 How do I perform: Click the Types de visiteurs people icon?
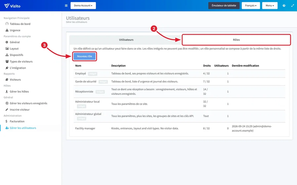pyautogui.click(x=7, y=61)
